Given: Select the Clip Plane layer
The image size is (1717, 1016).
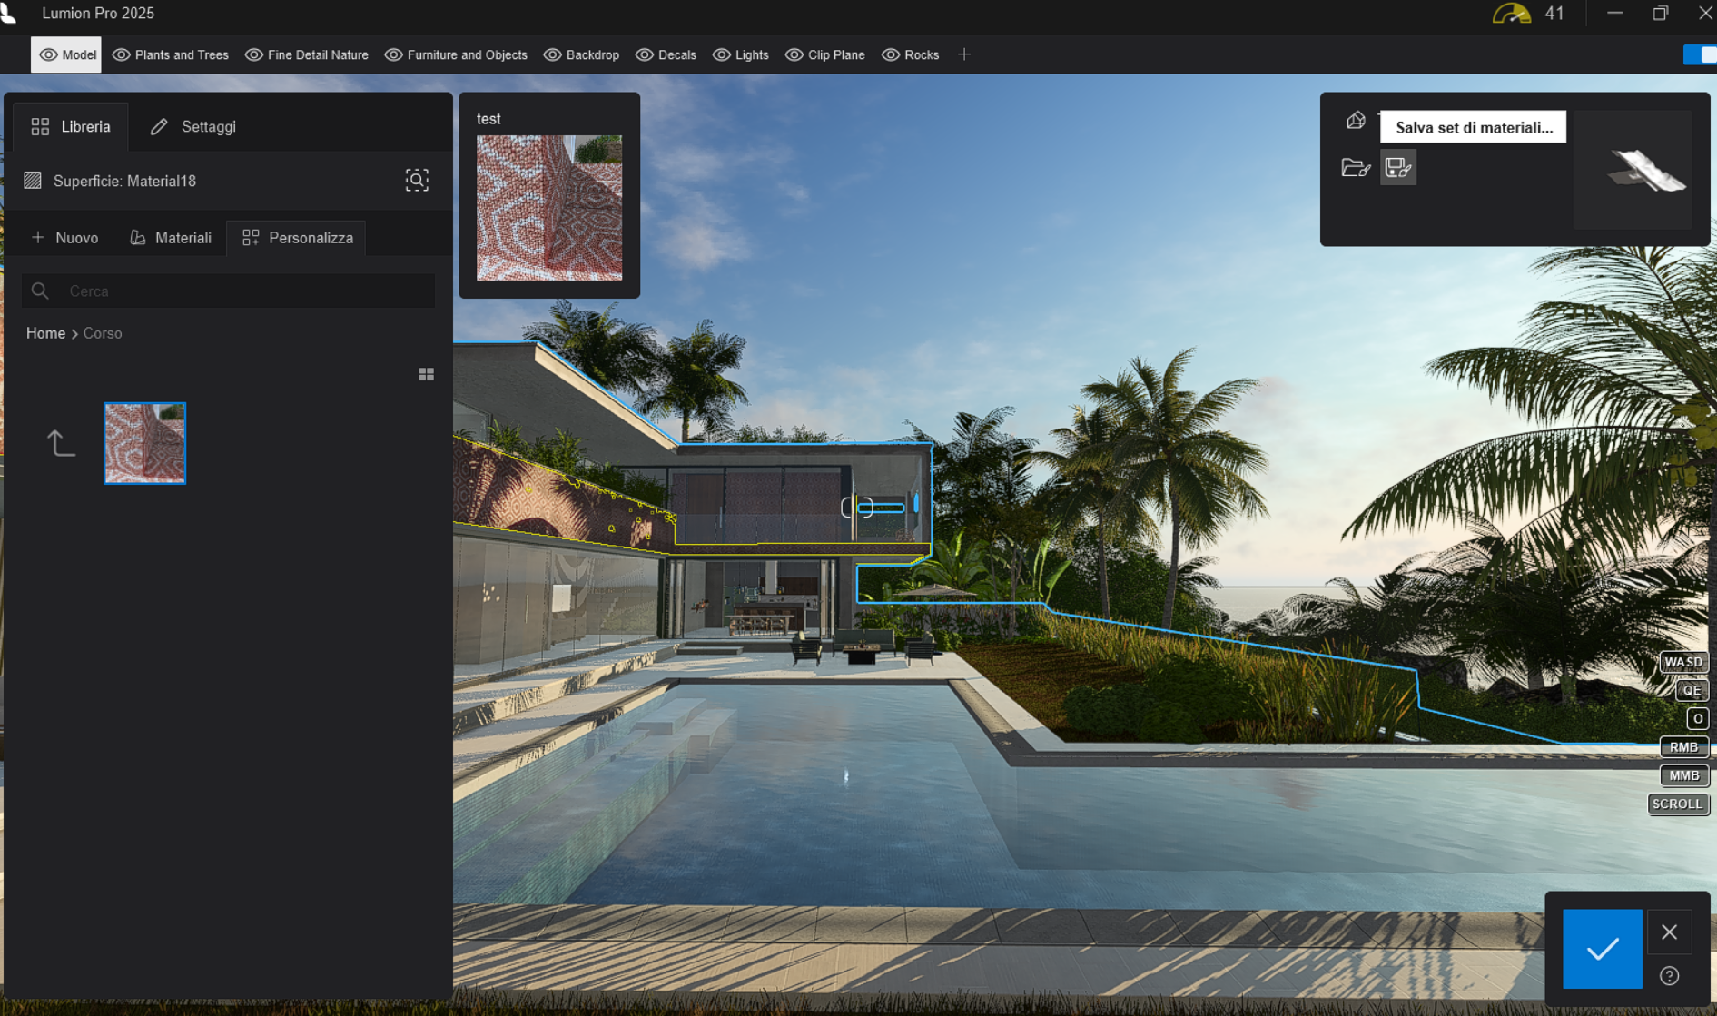Looking at the screenshot, I should click(824, 54).
